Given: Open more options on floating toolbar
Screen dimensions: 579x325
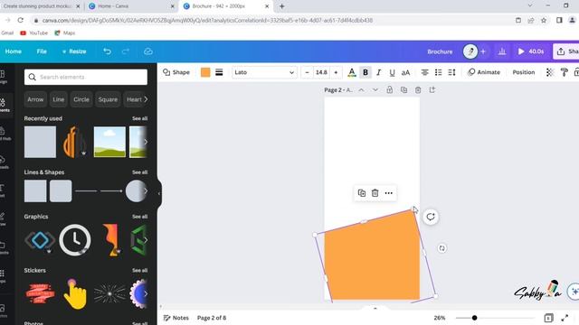Looking at the screenshot, I should point(388,192).
